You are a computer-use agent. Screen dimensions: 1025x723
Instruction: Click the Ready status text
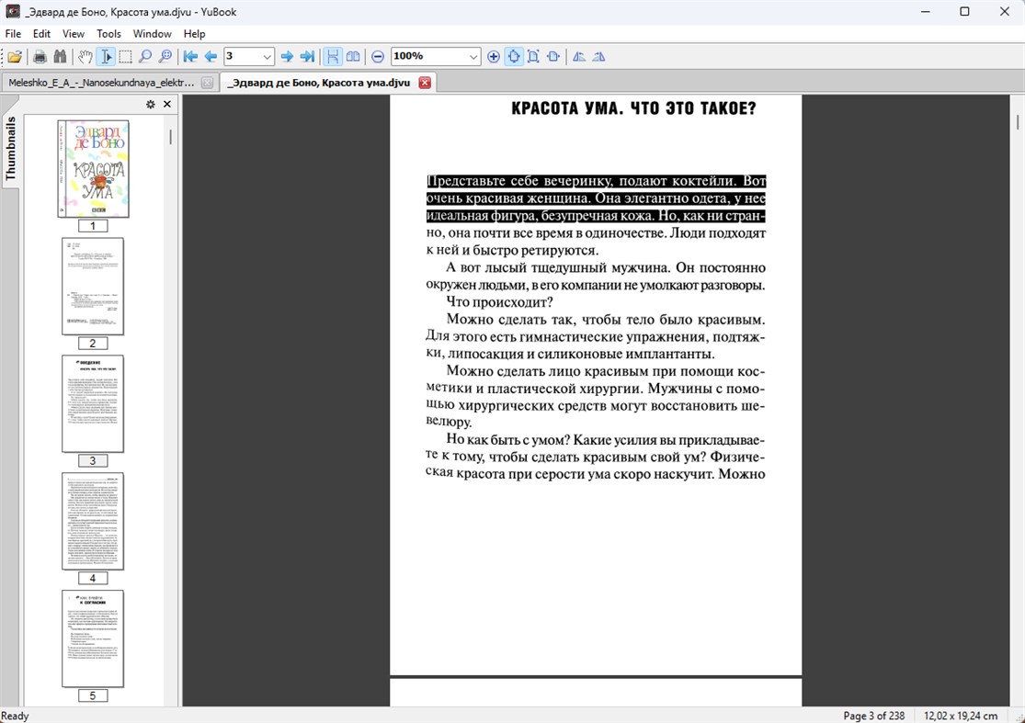click(x=15, y=716)
